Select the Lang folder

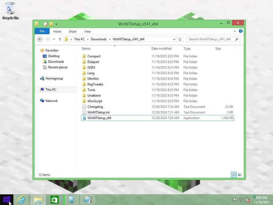(157, 73)
